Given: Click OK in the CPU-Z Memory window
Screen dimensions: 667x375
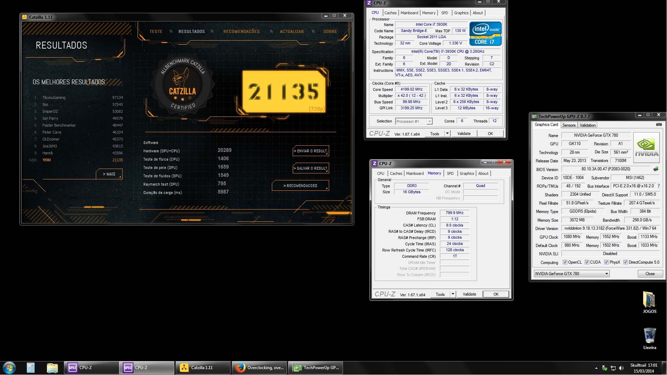Looking at the screenshot, I should [496, 294].
